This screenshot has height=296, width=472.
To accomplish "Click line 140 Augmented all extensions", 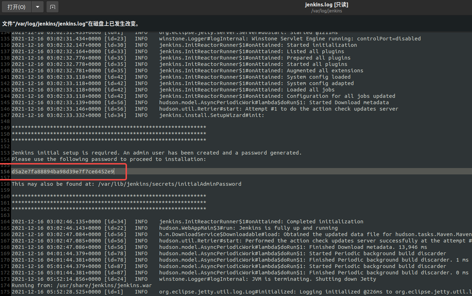I will (188, 71).
